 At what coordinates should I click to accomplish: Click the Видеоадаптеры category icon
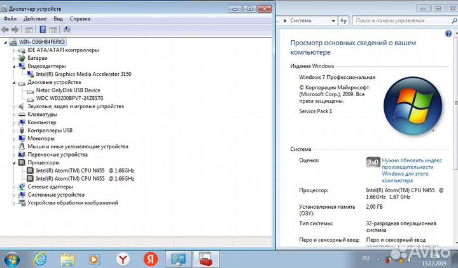22,66
